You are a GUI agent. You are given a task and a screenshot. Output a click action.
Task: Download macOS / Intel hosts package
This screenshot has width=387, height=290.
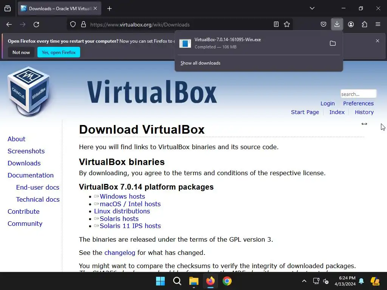click(130, 204)
